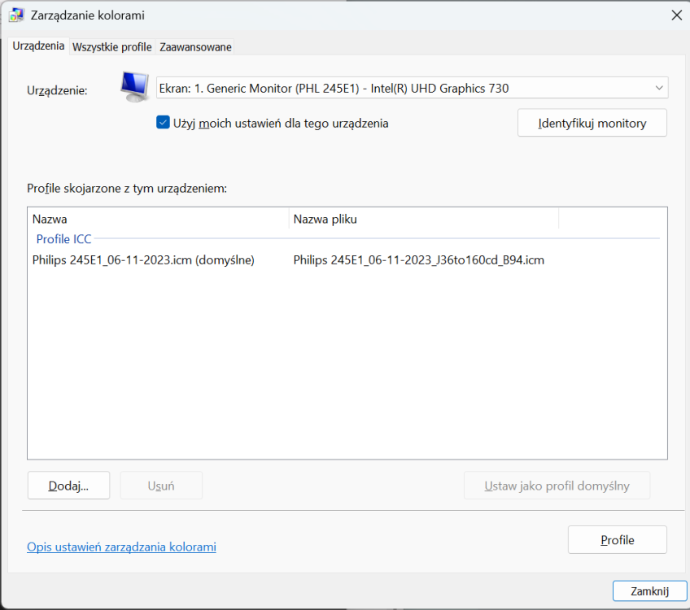Select the Urządzenia tab
This screenshot has height=610, width=690.
point(38,46)
